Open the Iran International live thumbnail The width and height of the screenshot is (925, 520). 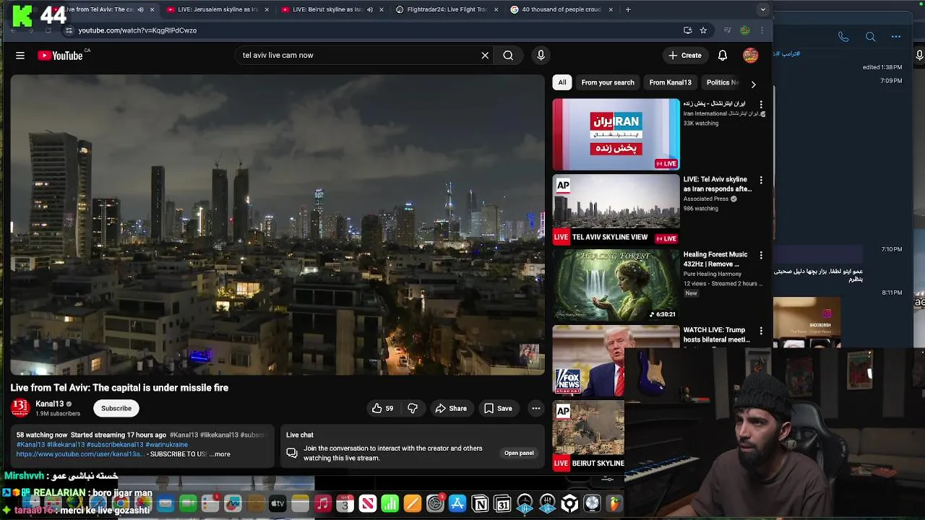pos(616,134)
